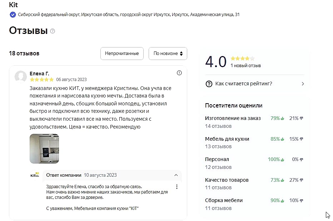Click Елена Г. user avatar

coord(21,76)
